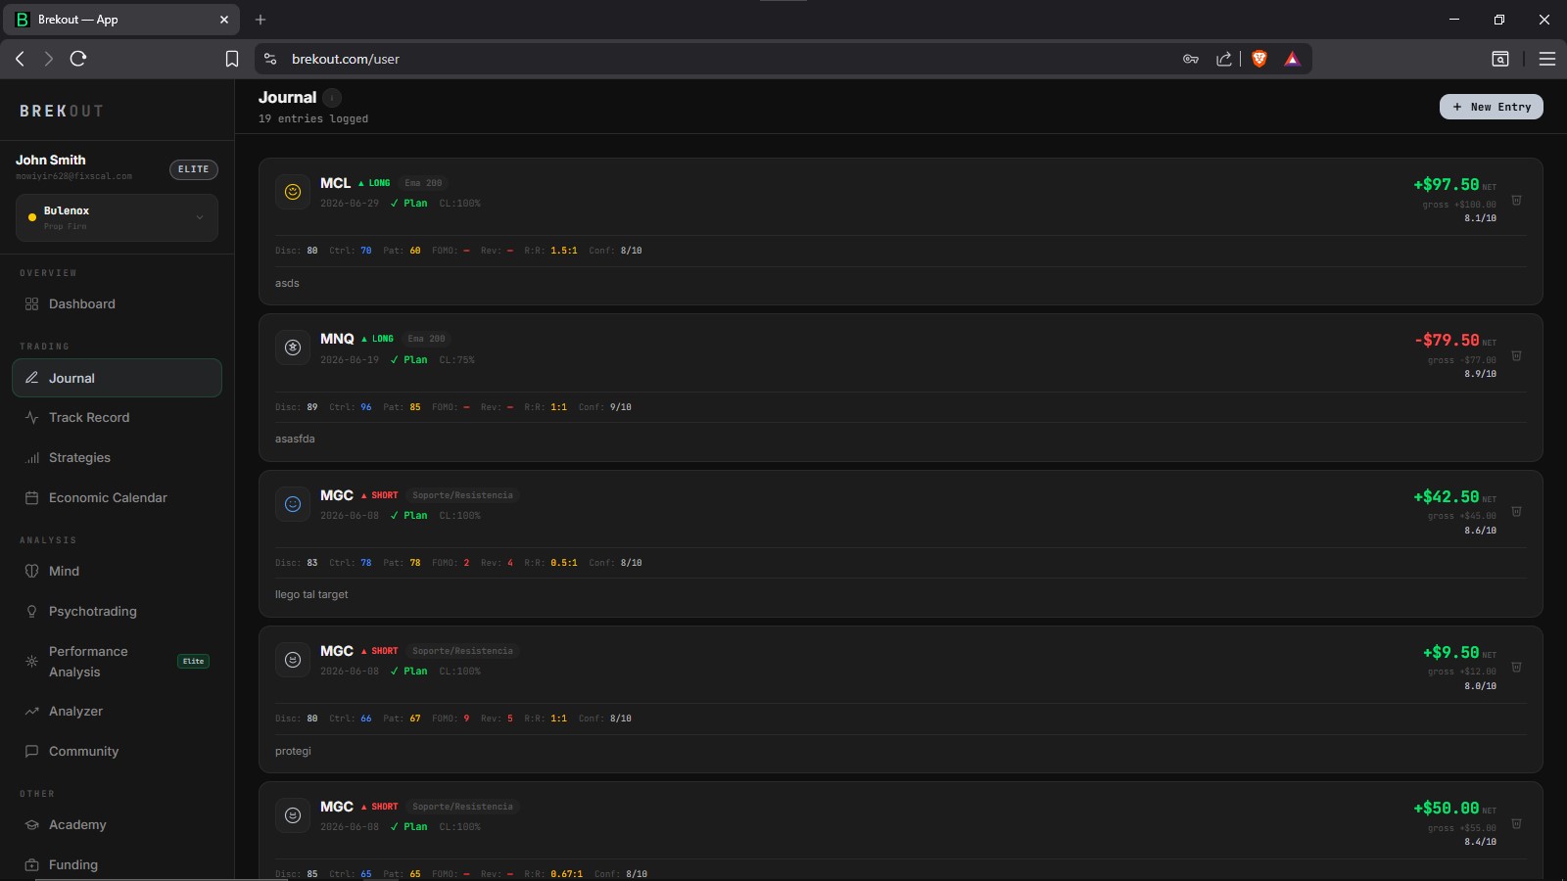
Task: Expand the Bulenox account dropdown
Action: [x=117, y=217]
